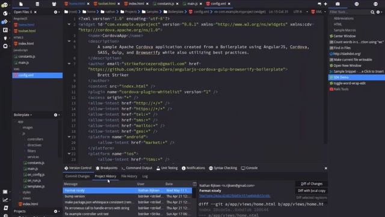
Task: Click the side-by-side layout sidebar icon
Action: click(5, 30)
